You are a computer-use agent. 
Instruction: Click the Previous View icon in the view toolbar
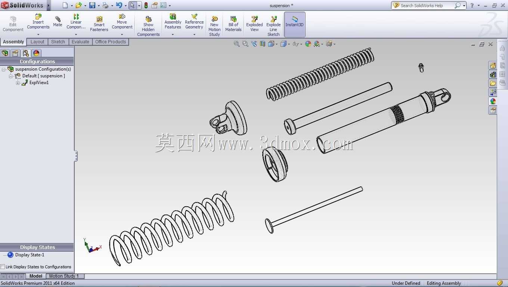(254, 44)
